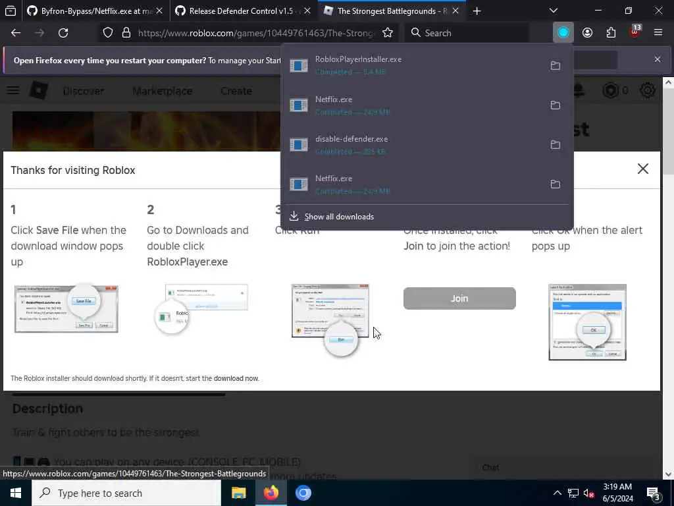
Task: Close the Thanks for visiting Roblox dialog
Action: [642, 169]
